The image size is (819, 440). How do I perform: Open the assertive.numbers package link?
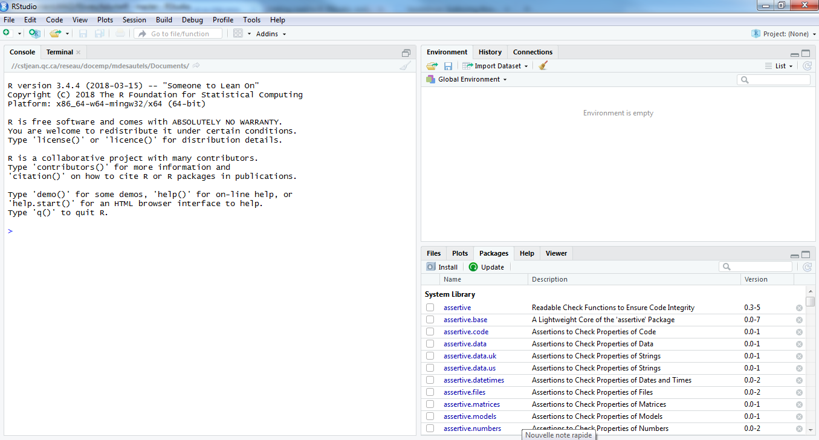[472, 429]
